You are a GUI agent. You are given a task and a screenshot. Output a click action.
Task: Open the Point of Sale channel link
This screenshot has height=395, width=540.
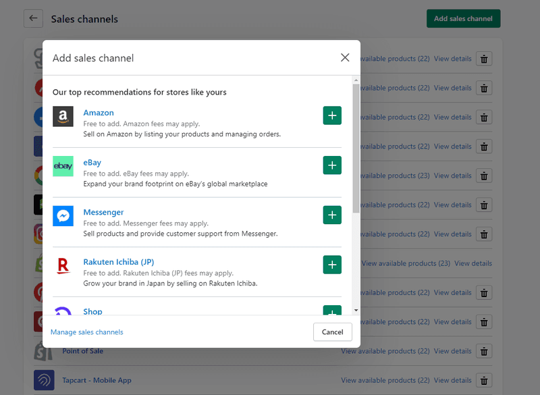(x=82, y=351)
